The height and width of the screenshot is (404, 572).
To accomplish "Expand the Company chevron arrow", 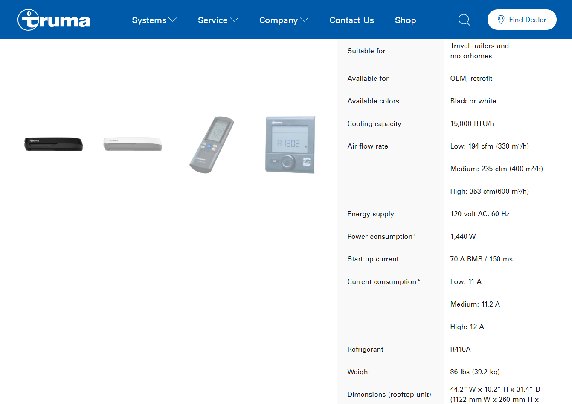I will 304,20.
